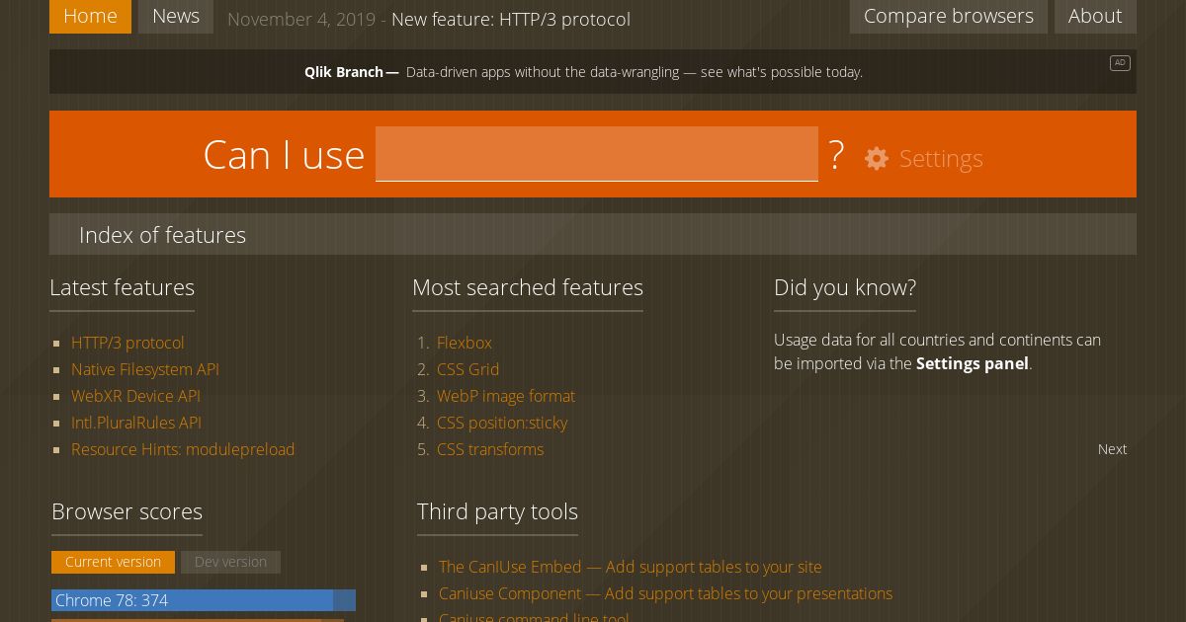Open the Flexbox feature link

[x=465, y=343]
